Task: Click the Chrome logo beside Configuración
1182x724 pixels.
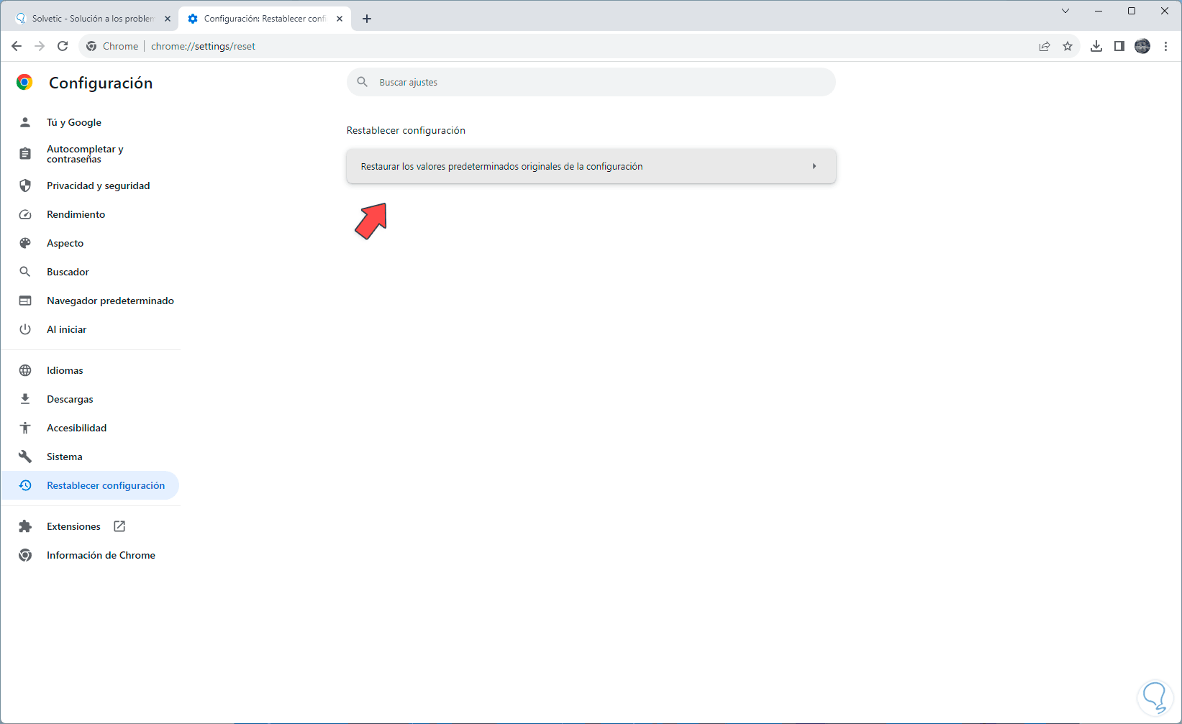Action: 24,83
